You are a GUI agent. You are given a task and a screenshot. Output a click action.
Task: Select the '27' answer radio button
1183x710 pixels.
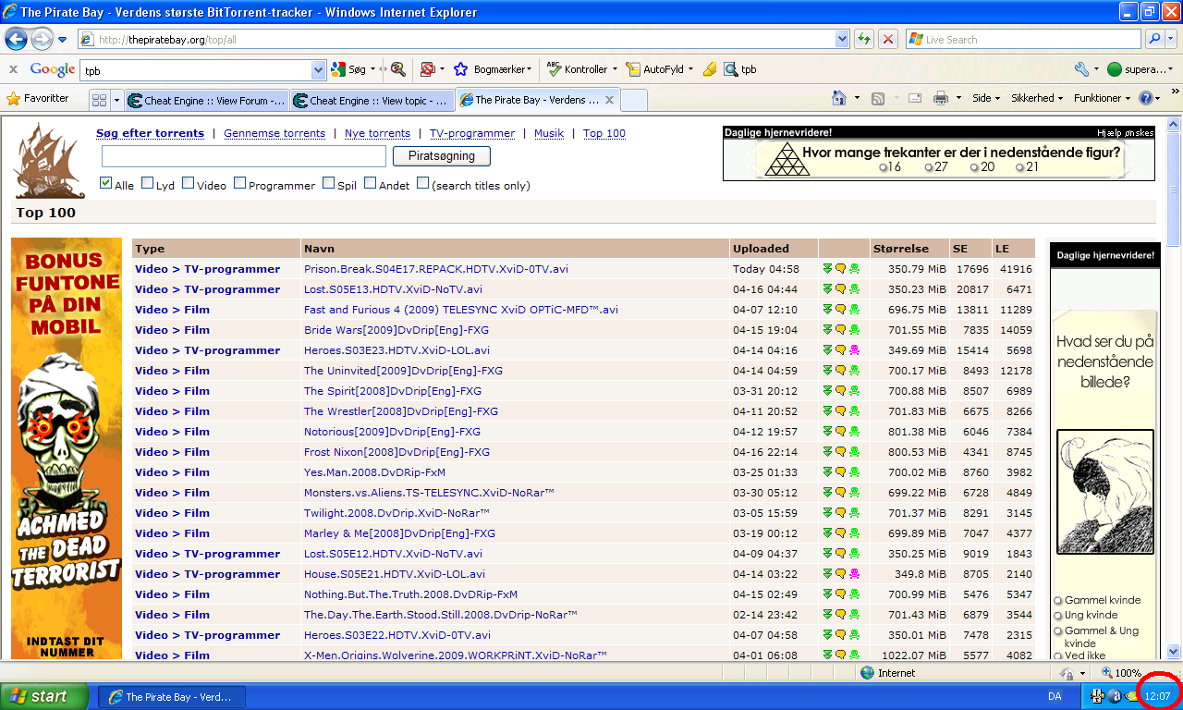[x=928, y=167]
